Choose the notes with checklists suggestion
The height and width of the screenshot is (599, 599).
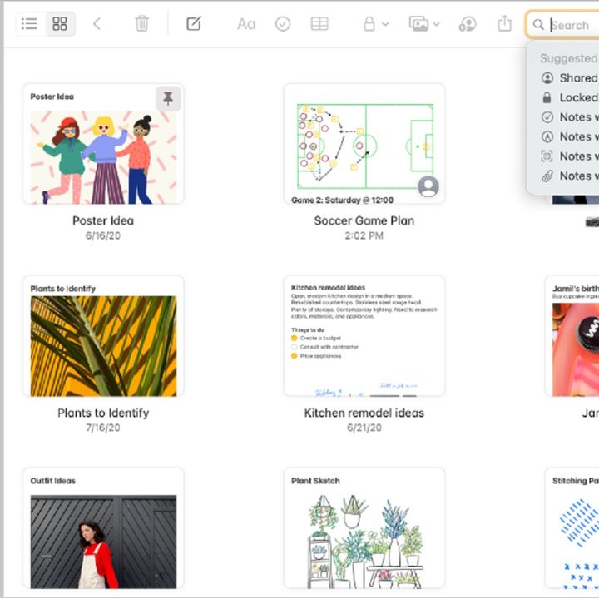click(570, 117)
